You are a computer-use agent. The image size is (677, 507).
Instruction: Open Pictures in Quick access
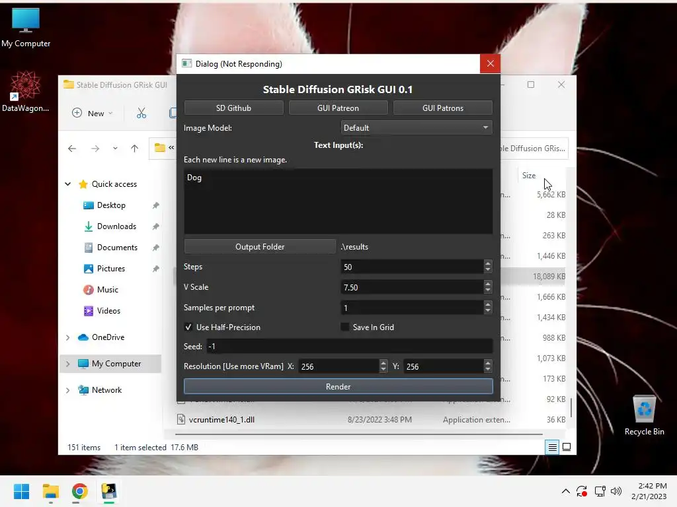point(110,269)
